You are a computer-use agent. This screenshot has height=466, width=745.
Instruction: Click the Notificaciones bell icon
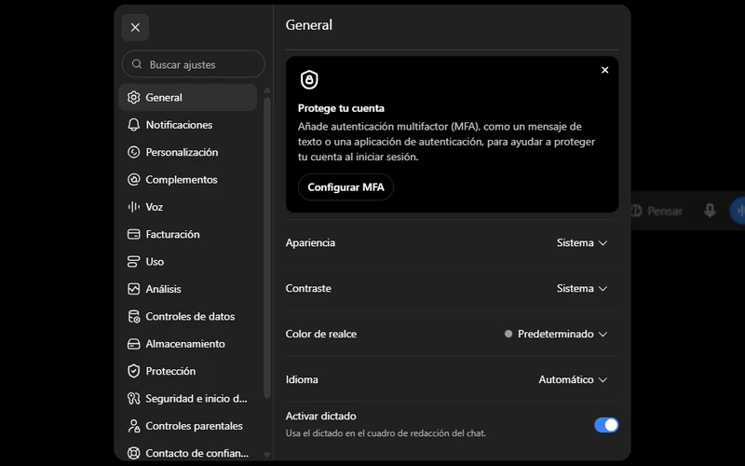tap(133, 125)
